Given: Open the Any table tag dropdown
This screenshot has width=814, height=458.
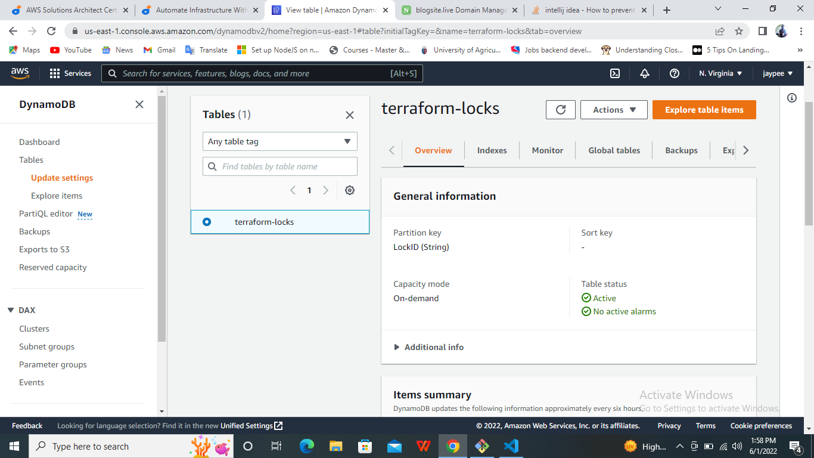Looking at the screenshot, I should pos(279,141).
